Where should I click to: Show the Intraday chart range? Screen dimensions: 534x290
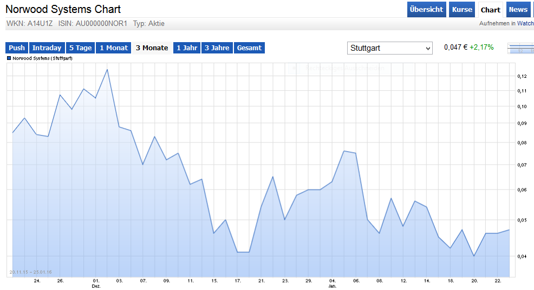[47, 48]
